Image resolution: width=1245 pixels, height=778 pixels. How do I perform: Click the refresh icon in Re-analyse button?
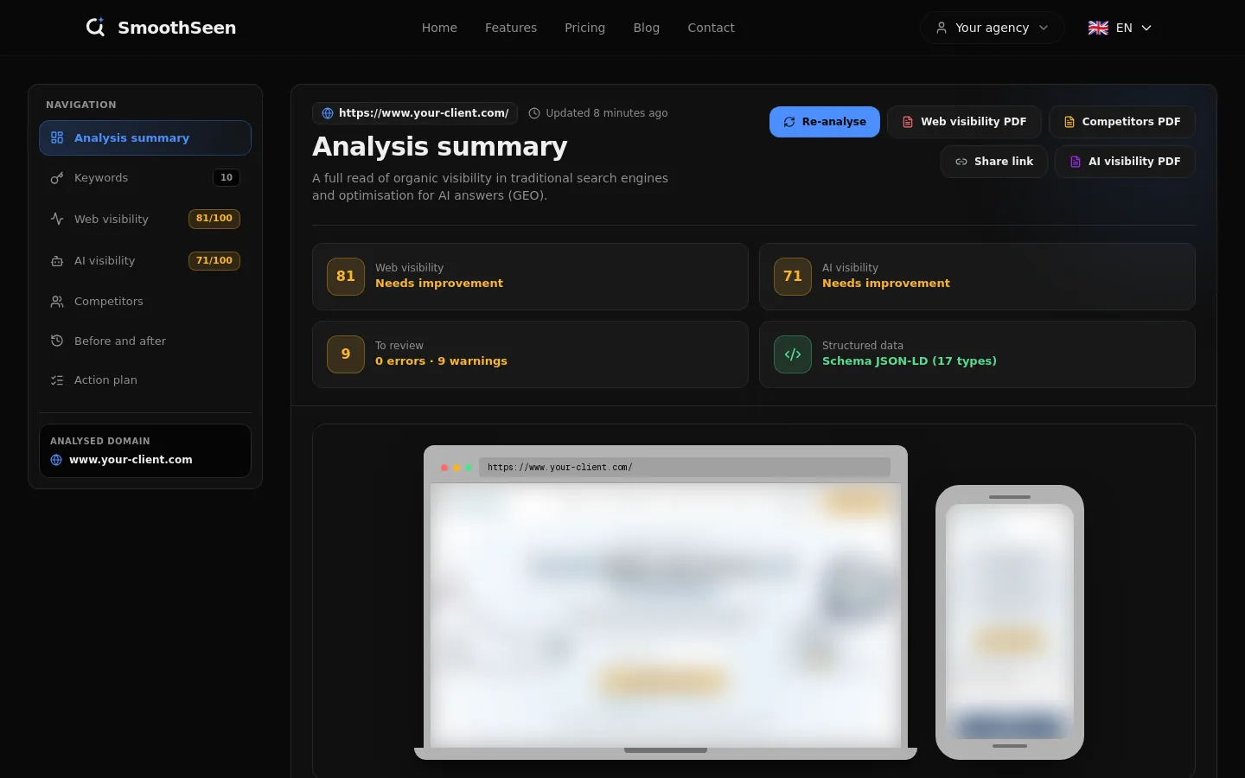tap(789, 122)
